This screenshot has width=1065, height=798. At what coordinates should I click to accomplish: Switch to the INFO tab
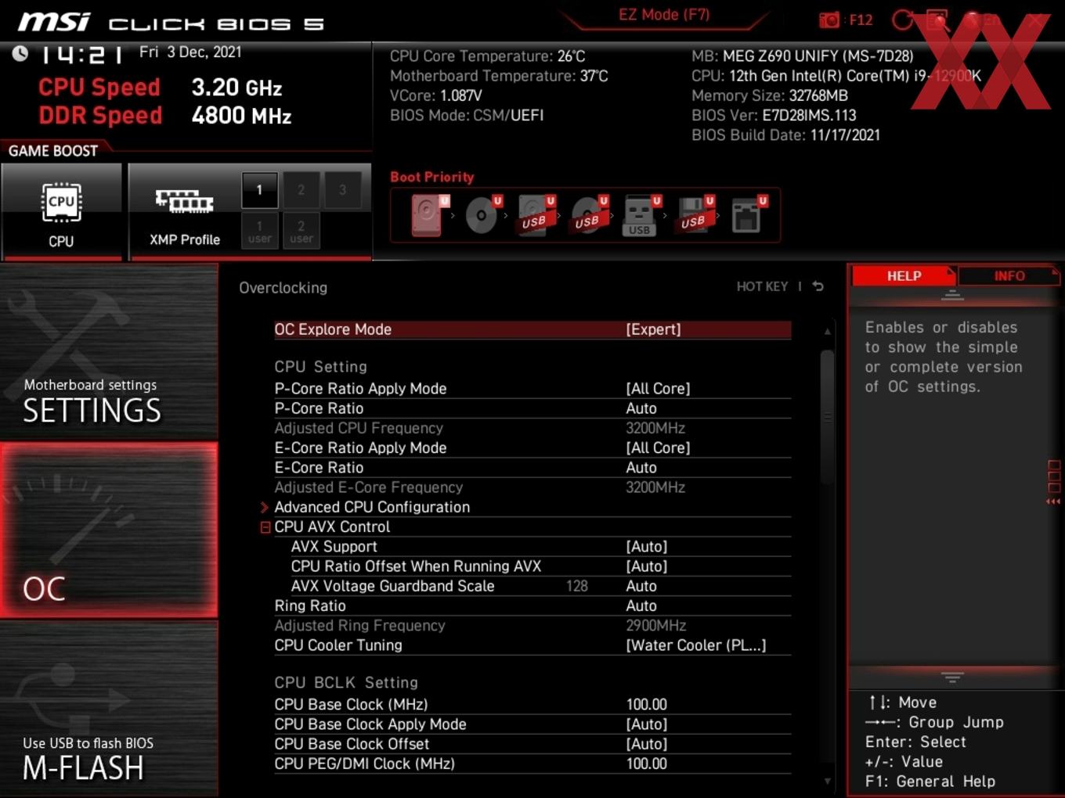pos(1009,275)
